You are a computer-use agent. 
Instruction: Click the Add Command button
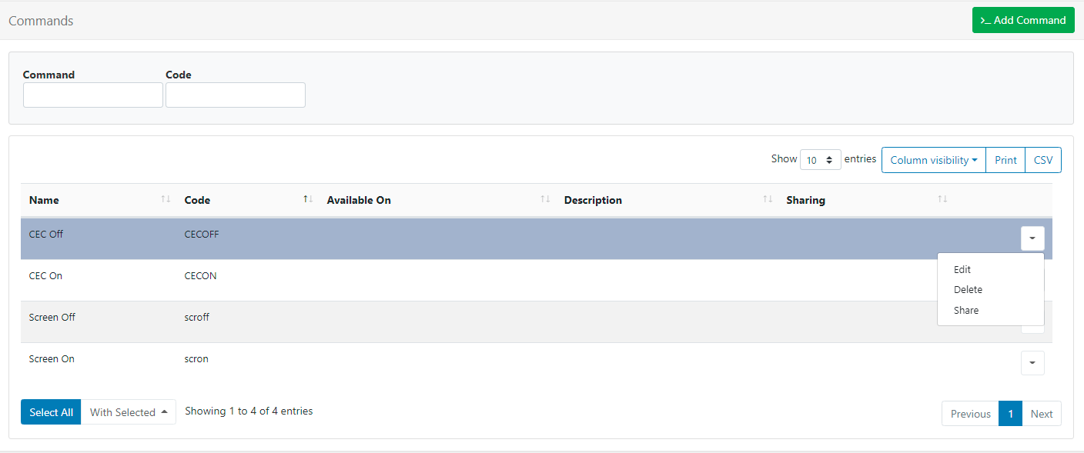[x=1022, y=21]
